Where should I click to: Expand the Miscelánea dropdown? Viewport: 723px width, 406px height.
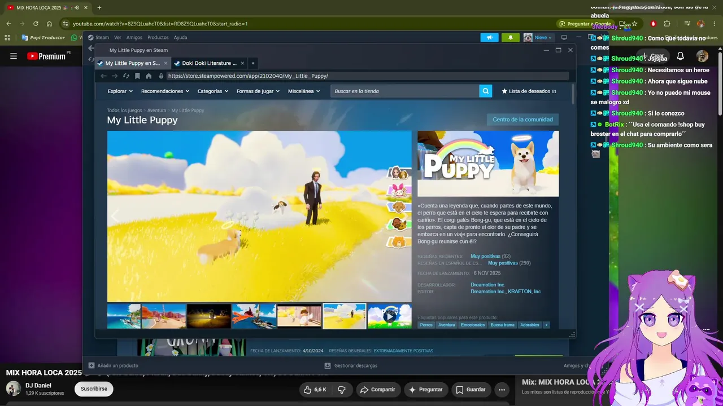(x=304, y=91)
